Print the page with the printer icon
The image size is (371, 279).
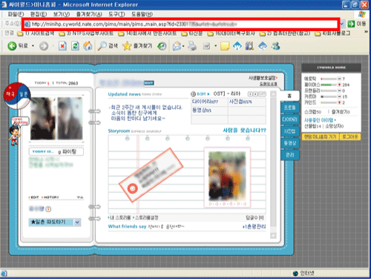click(x=192, y=46)
